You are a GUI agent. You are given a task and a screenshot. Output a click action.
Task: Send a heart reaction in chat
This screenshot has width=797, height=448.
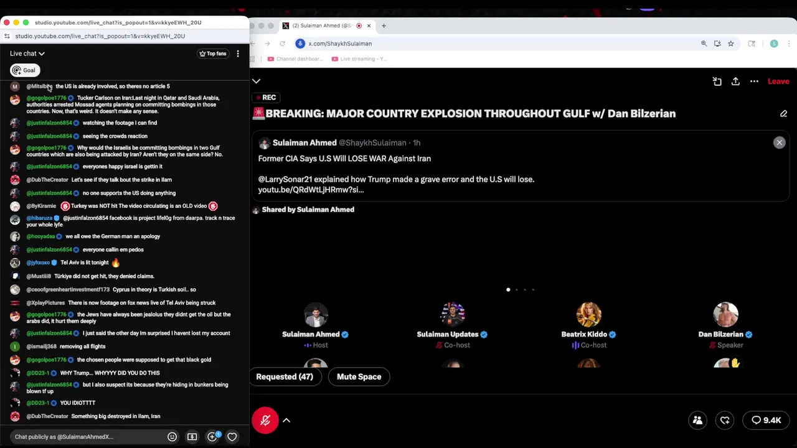[x=232, y=437]
